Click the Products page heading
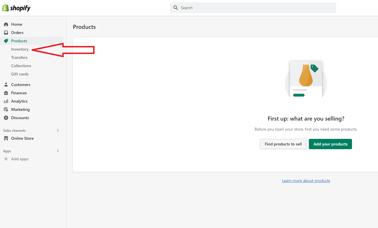This screenshot has width=378, height=228. 84,27
